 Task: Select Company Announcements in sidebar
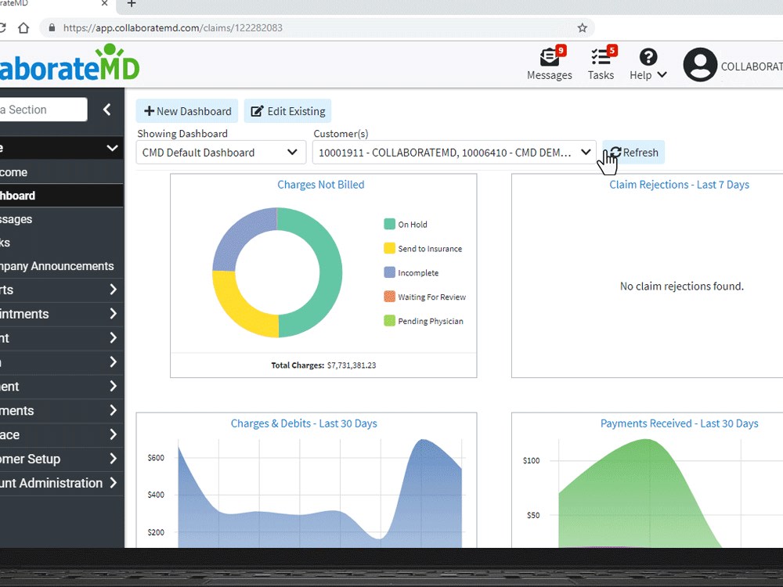61,266
